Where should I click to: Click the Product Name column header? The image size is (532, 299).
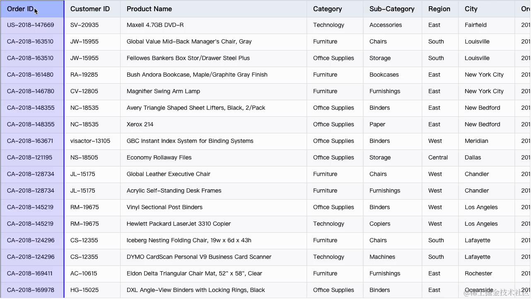pyautogui.click(x=149, y=9)
